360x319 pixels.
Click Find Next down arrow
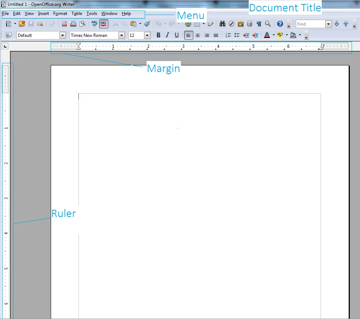(x=337, y=24)
